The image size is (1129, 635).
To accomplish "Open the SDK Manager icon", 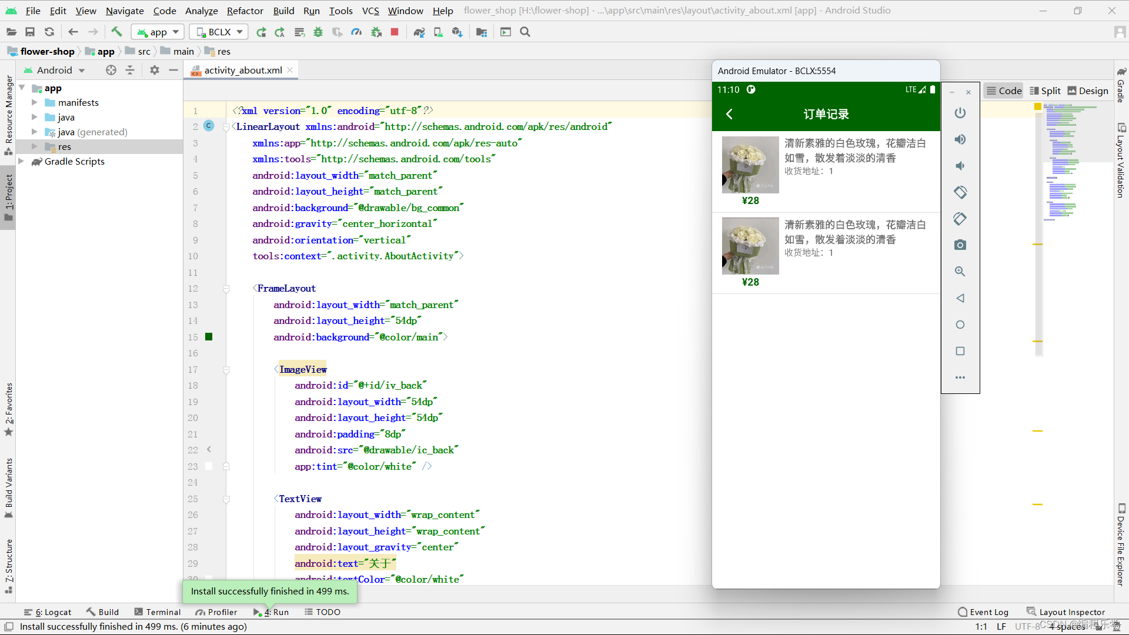I will click(457, 32).
